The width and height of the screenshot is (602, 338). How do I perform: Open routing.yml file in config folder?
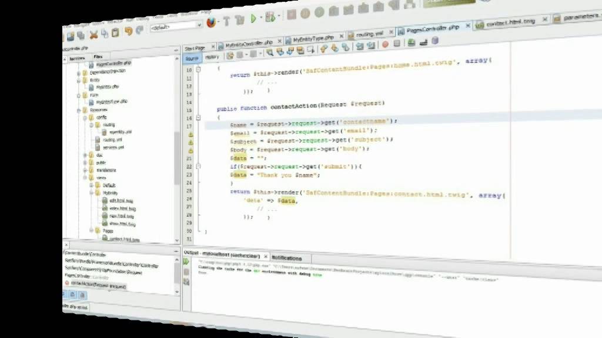pos(112,140)
